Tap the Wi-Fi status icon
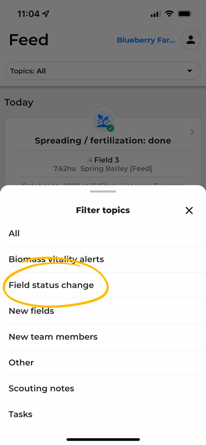Viewport: 206px width, 445px height. click(x=169, y=14)
